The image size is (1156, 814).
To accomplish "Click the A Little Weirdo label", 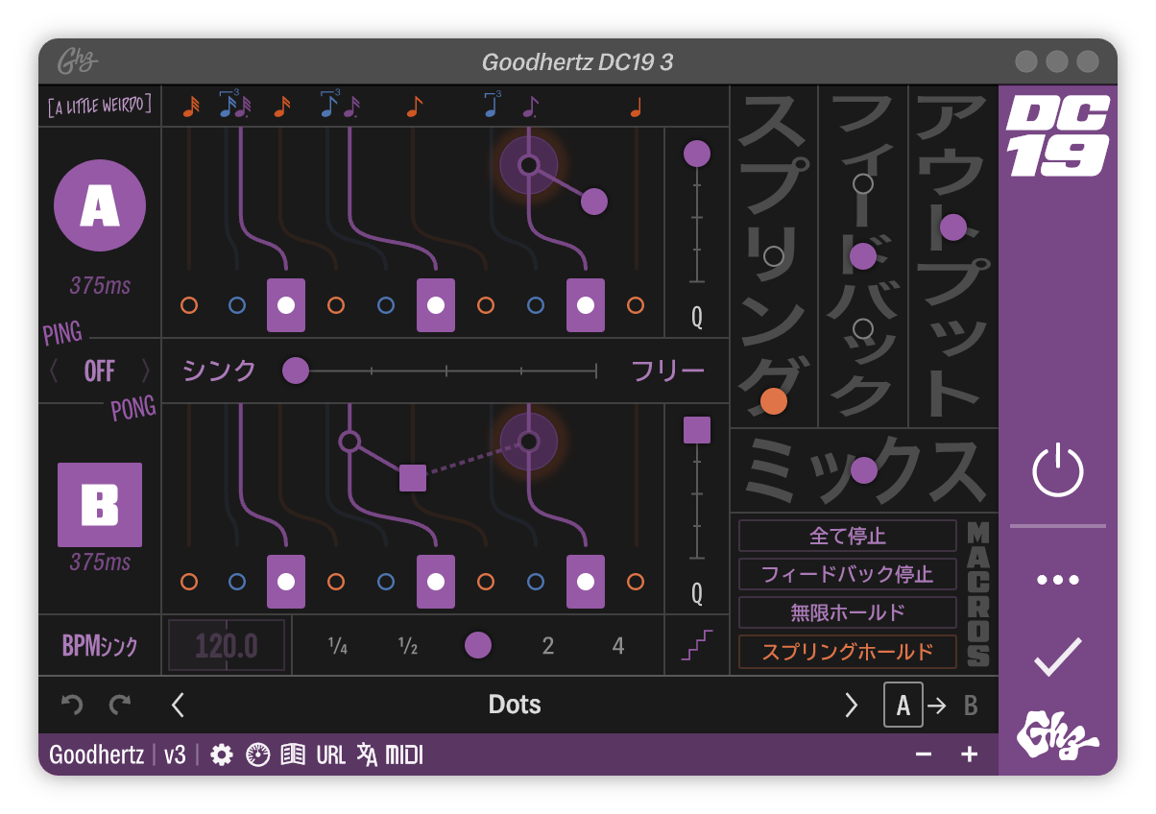I will coord(100,105).
